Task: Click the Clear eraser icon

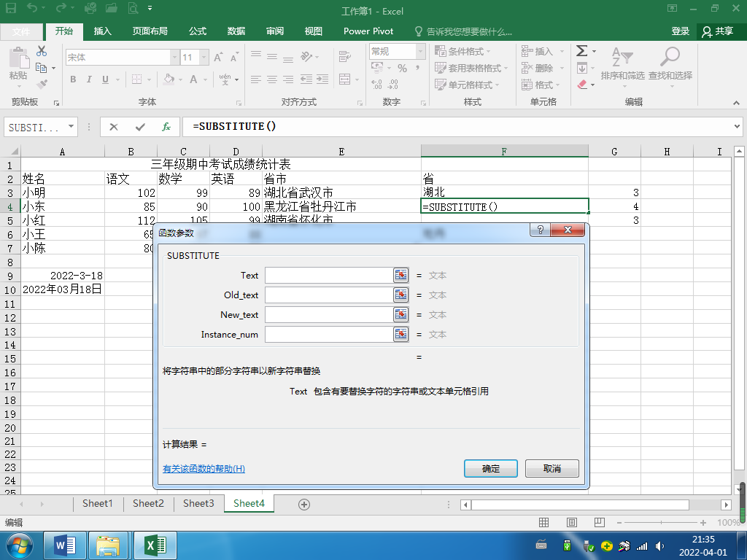Action: [582, 85]
